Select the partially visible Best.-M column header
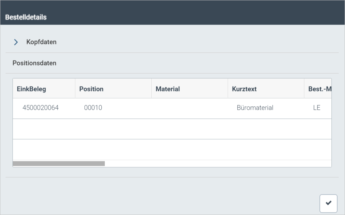Viewport: 345px width, 215px height. pyautogui.click(x=319, y=89)
